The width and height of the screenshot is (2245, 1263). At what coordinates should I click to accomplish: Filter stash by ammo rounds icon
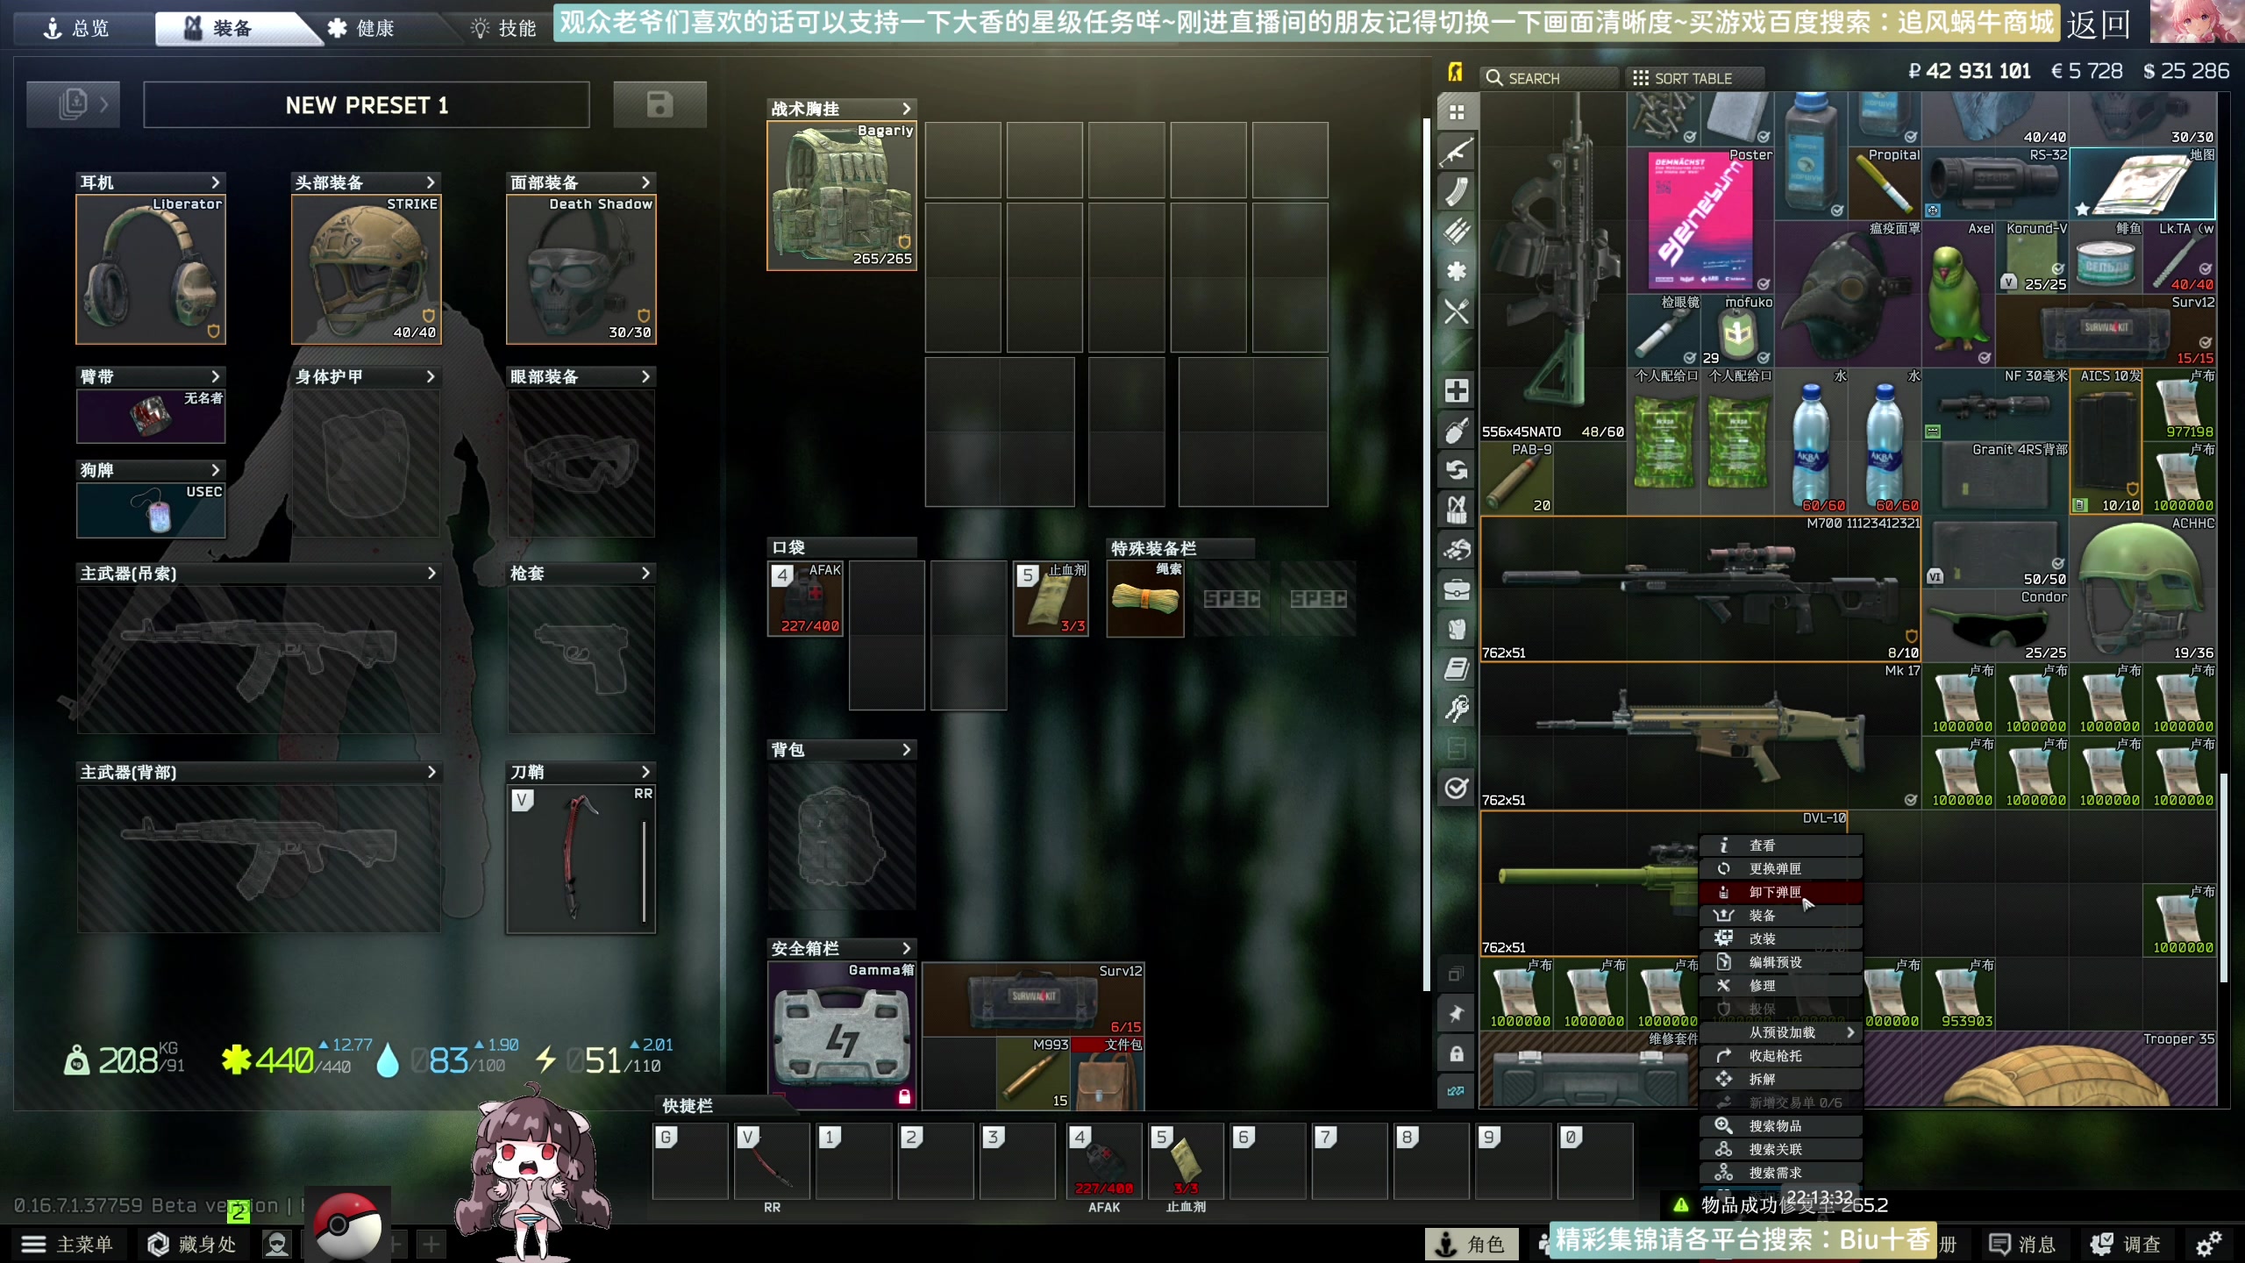pos(1456,231)
